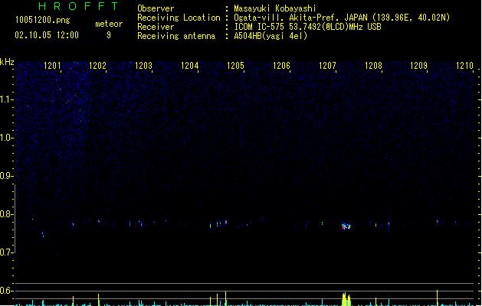Click the 1207 time marker
Viewport: 482px width, 306px height.
pyautogui.click(x=327, y=66)
